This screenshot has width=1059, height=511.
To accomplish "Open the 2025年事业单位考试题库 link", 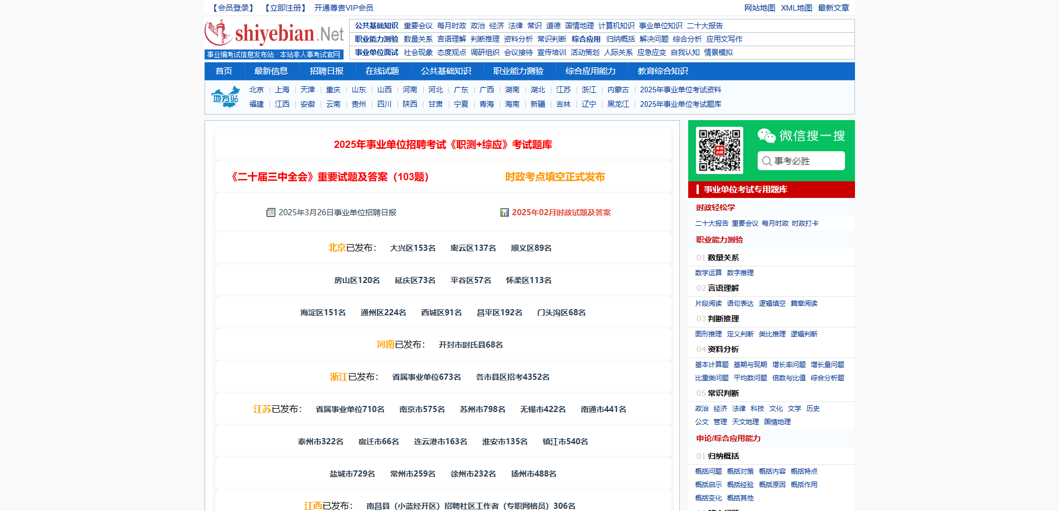I will pyautogui.click(x=680, y=104).
